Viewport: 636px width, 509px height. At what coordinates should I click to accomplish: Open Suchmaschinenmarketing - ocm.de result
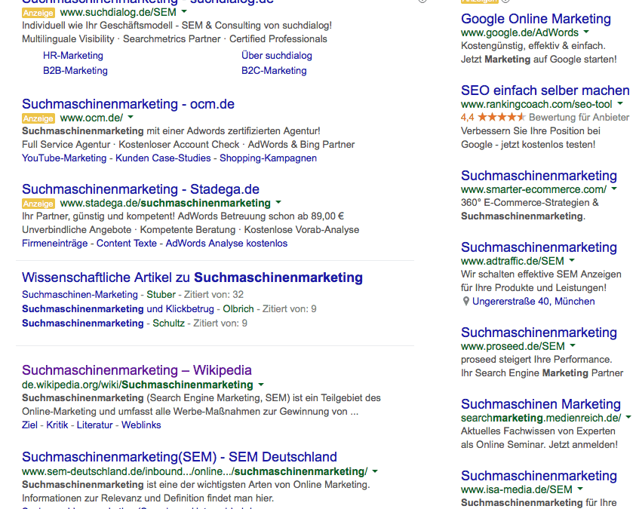[128, 104]
